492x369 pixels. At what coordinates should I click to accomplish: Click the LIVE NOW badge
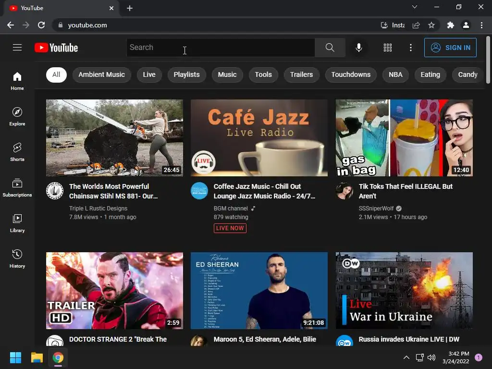[x=230, y=228]
